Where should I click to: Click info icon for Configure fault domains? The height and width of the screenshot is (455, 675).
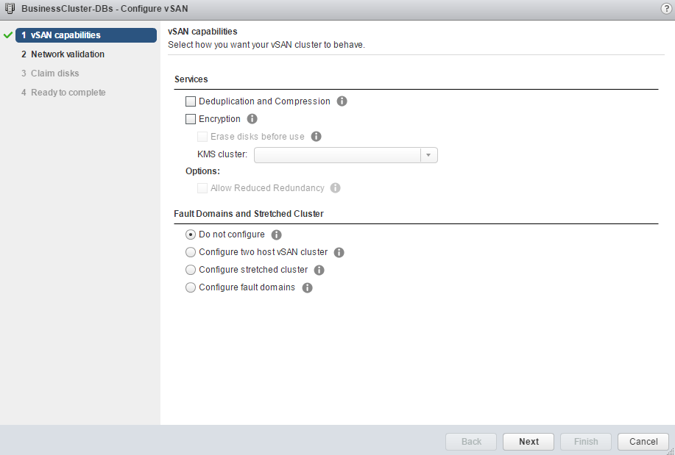tap(308, 288)
